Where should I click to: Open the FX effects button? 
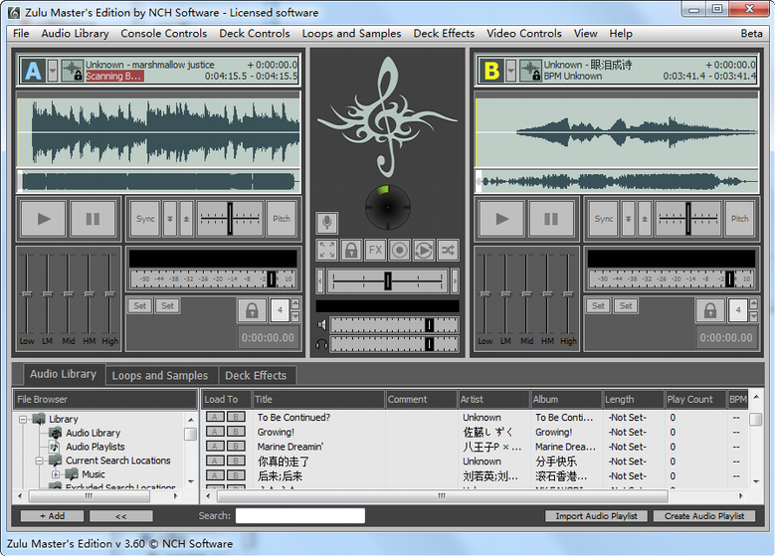coord(375,250)
